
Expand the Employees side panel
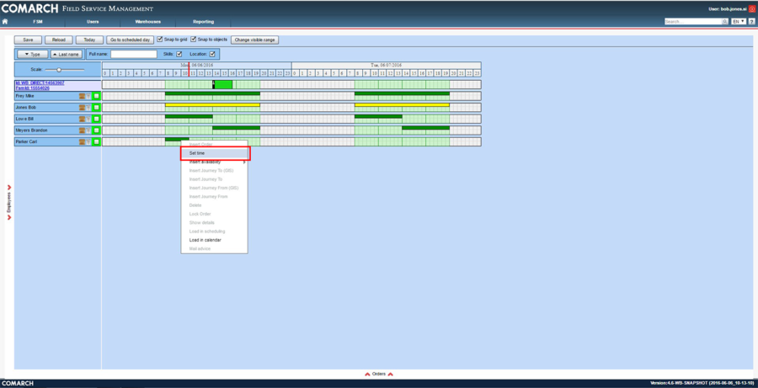9,203
